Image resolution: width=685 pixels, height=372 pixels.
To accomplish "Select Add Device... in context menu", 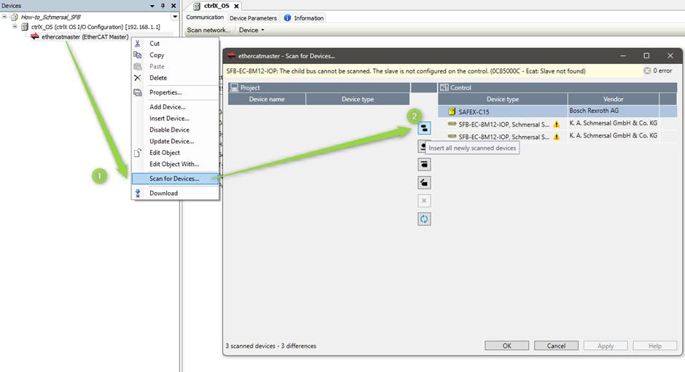I will click(167, 107).
